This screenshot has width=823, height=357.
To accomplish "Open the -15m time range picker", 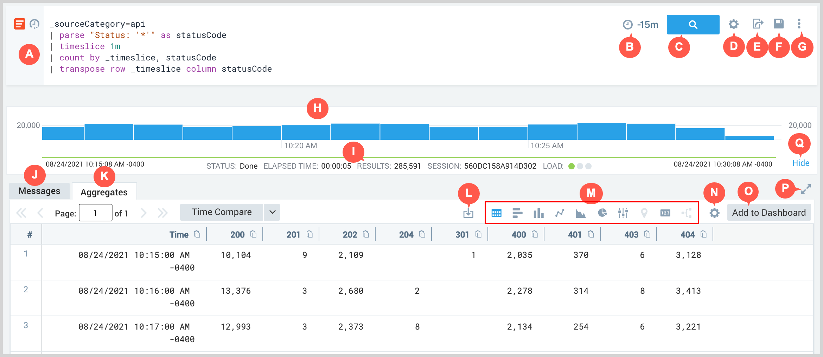I will click(641, 25).
